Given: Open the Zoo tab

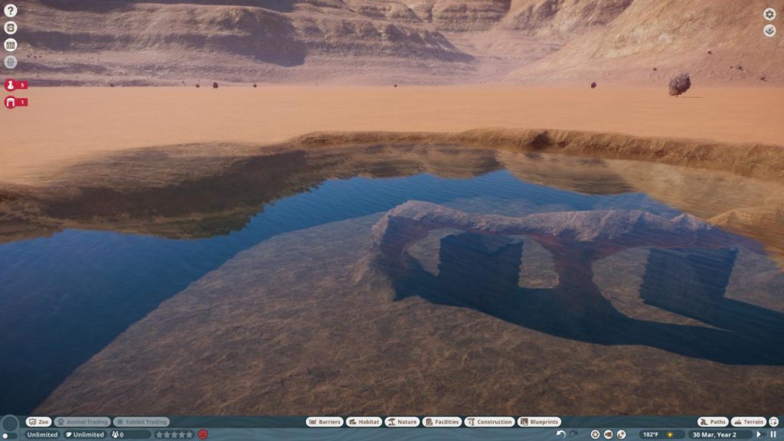Looking at the screenshot, I should (x=38, y=422).
